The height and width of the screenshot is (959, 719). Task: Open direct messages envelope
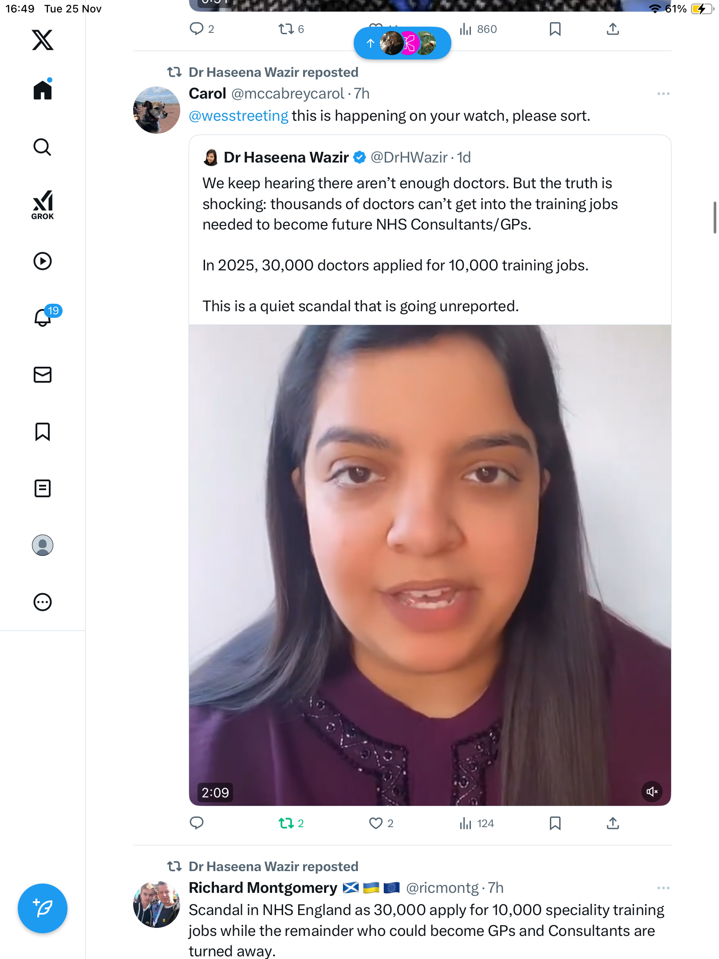(43, 375)
